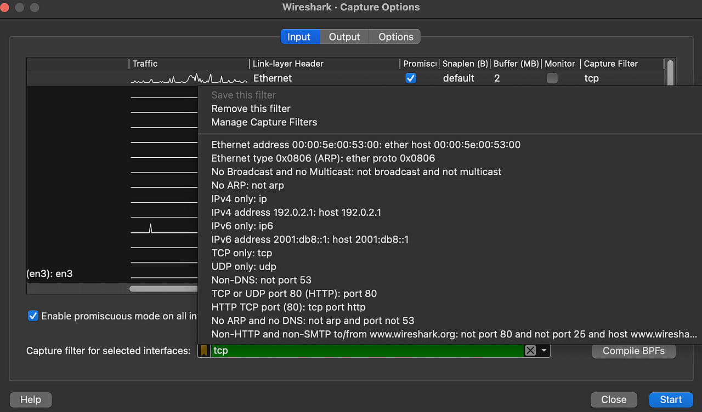The width and height of the screenshot is (702, 412).
Task: Select the (en3): en3 interface row
Action: tap(49, 273)
